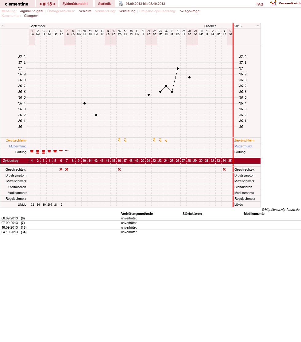Select Zyklustag 10 in the red bar
The height and width of the screenshot is (342, 301).
pyautogui.click(x=84, y=161)
